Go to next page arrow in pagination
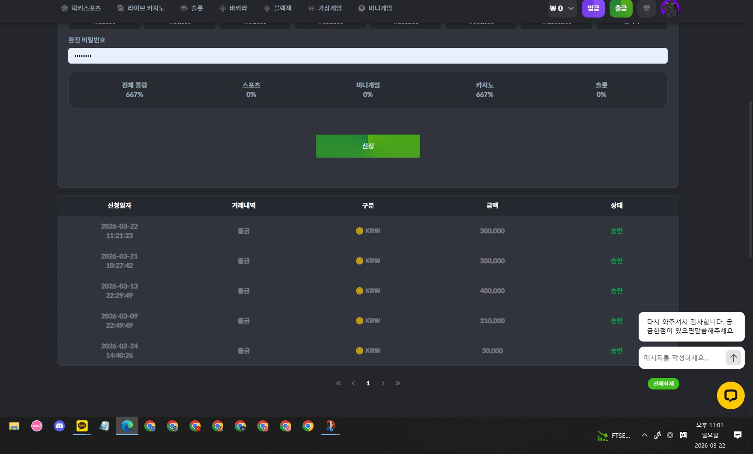 [383, 383]
